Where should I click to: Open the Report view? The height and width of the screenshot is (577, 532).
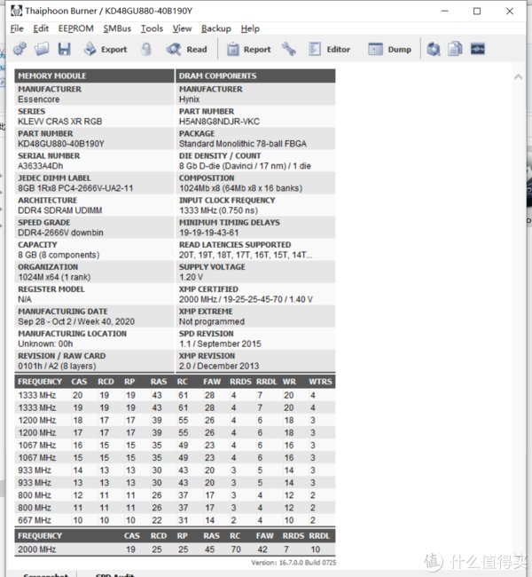(247, 50)
